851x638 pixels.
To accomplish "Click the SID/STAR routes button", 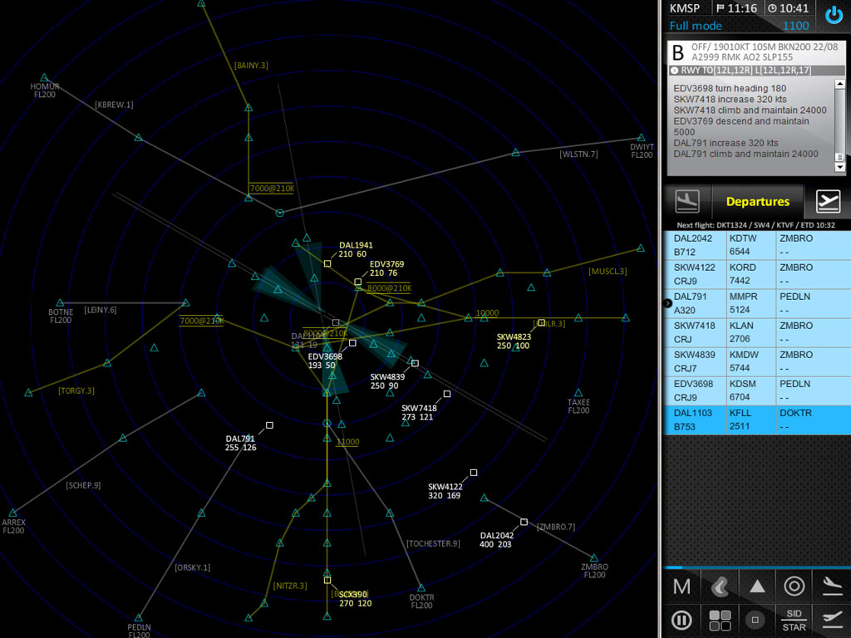I will [794, 620].
